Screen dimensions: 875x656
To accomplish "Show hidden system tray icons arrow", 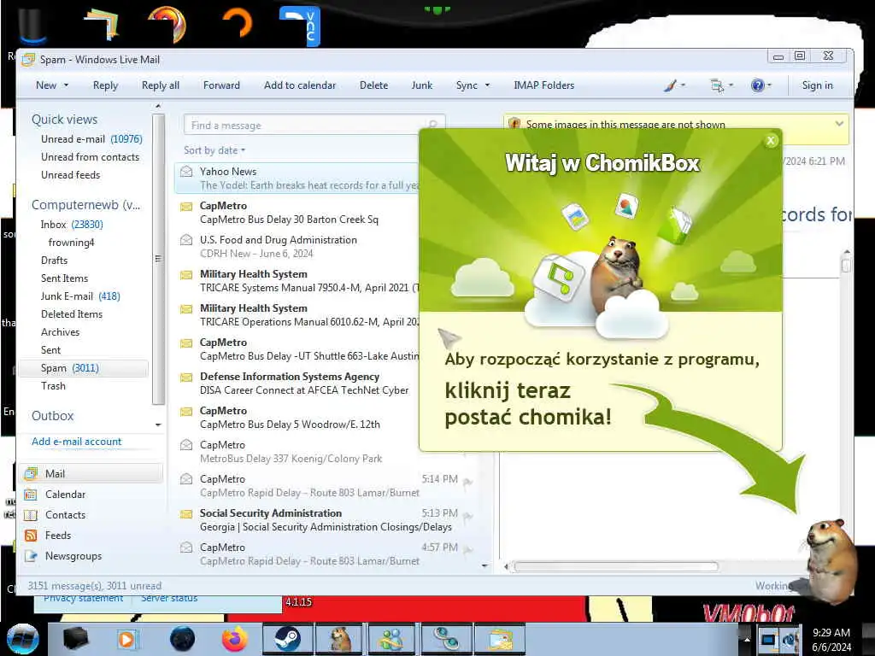I will (x=747, y=639).
